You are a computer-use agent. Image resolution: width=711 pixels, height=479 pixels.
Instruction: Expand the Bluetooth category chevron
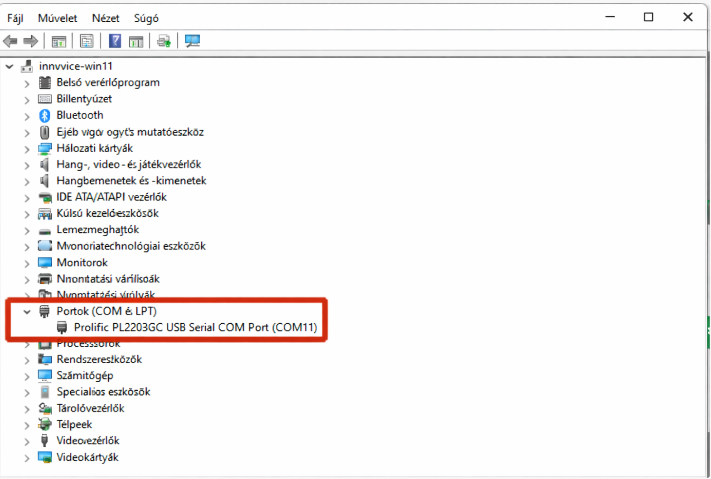click(x=27, y=116)
